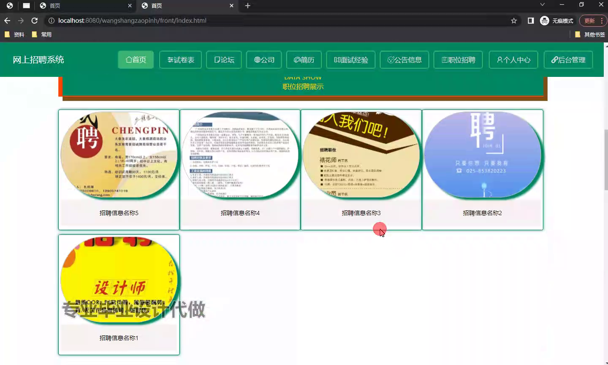Open the 招聘信息名称4 job image

(239, 155)
